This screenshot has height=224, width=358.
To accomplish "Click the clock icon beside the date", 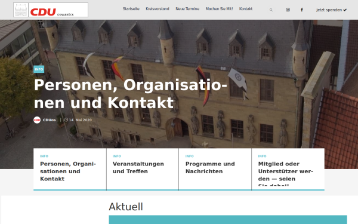I will coord(66,120).
